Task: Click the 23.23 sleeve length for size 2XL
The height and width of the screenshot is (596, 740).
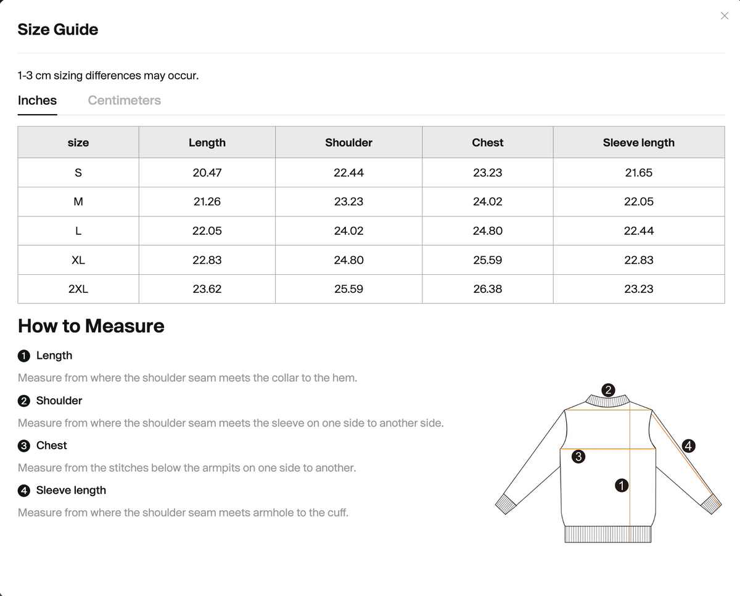Action: pyautogui.click(x=639, y=289)
